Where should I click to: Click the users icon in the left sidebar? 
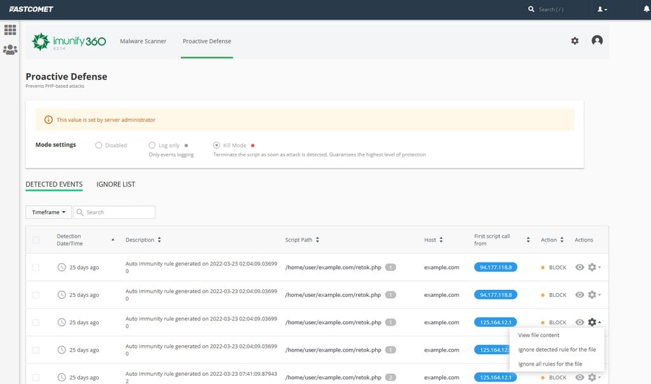pos(10,50)
